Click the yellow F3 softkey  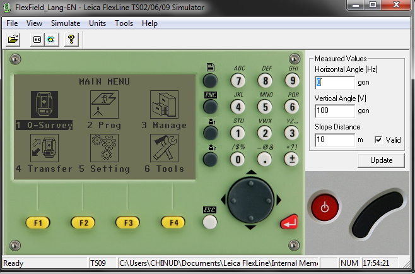(x=128, y=223)
